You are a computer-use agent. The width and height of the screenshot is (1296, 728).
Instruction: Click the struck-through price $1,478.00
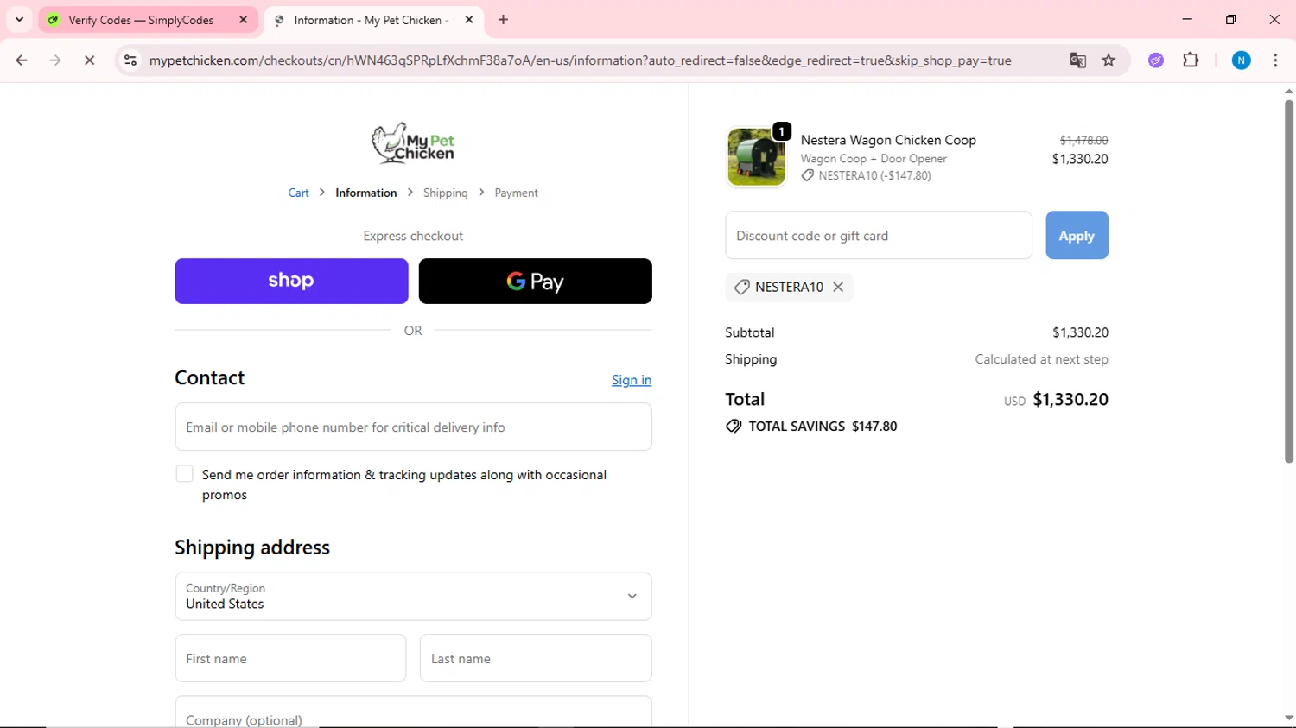coord(1083,140)
